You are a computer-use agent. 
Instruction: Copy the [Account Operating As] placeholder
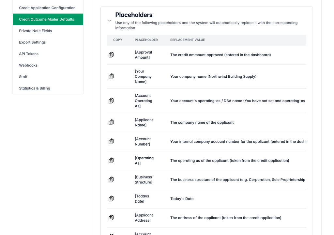[111, 101]
